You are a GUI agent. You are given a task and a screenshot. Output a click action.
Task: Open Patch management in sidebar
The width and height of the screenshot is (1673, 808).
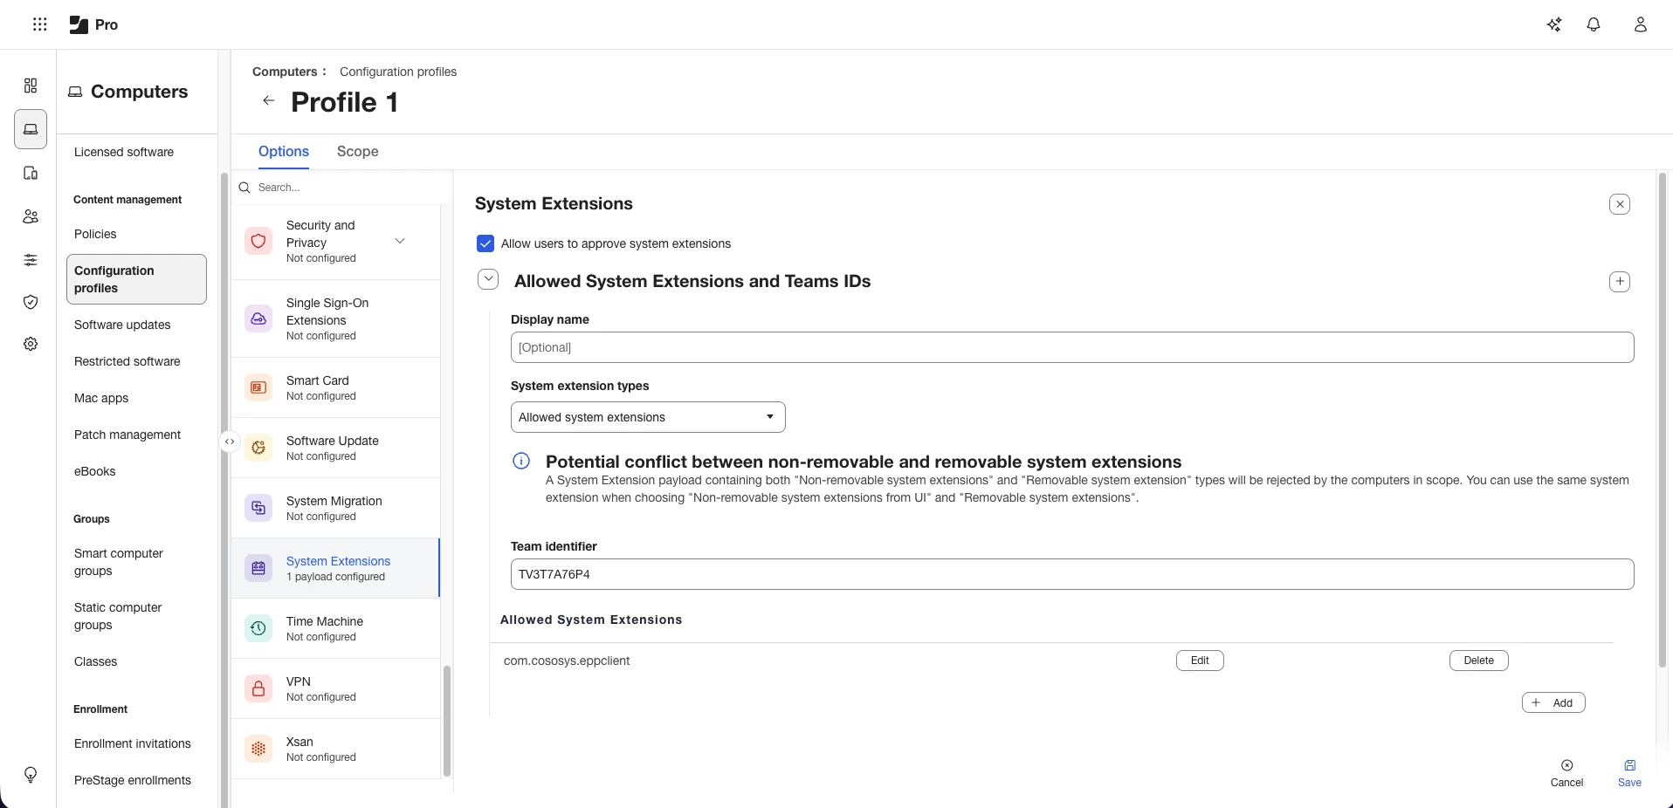pos(127,435)
